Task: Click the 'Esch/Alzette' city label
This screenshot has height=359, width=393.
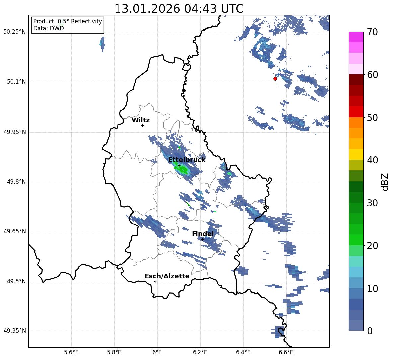Action: click(167, 276)
